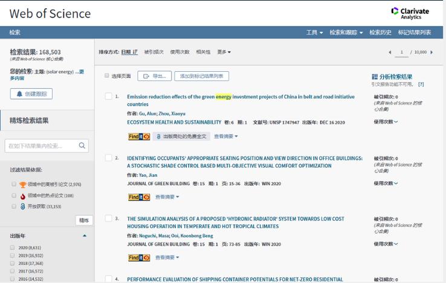Expand 查看摘要 for result 1
The height and width of the screenshot is (283, 446).
226,136
